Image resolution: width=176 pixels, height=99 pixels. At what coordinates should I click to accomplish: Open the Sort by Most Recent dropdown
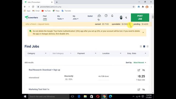[140, 62]
